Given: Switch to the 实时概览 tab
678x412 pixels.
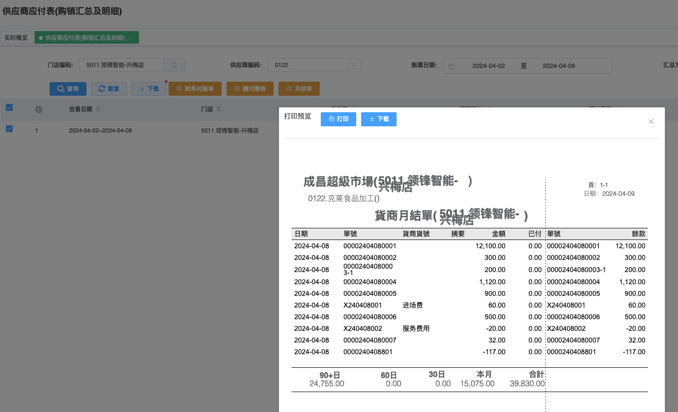Looking at the screenshot, I should pos(16,38).
